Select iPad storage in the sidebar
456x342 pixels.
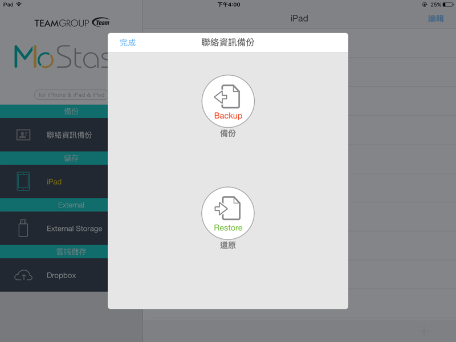[x=54, y=181]
